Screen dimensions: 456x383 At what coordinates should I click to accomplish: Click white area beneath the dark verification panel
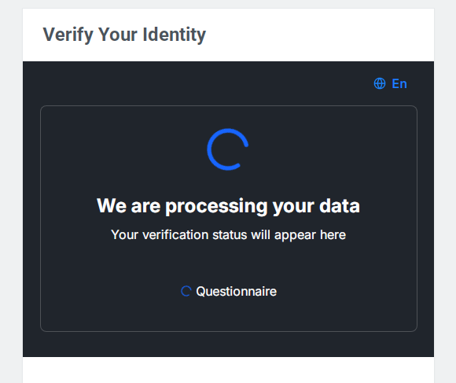point(228,370)
